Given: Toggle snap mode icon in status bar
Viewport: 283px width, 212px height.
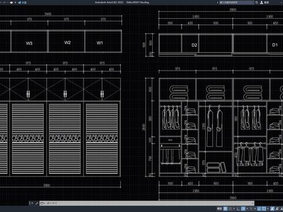Looking at the screenshot, I should pyautogui.click(x=231, y=208).
